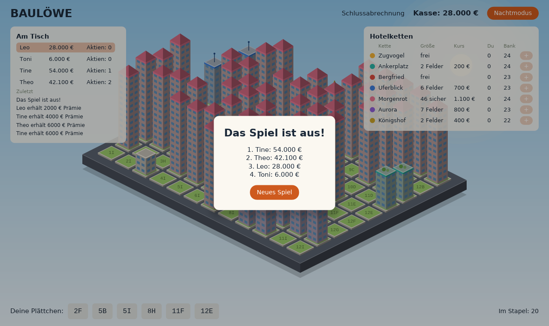Start a new game with Neues Spiel

274,192
